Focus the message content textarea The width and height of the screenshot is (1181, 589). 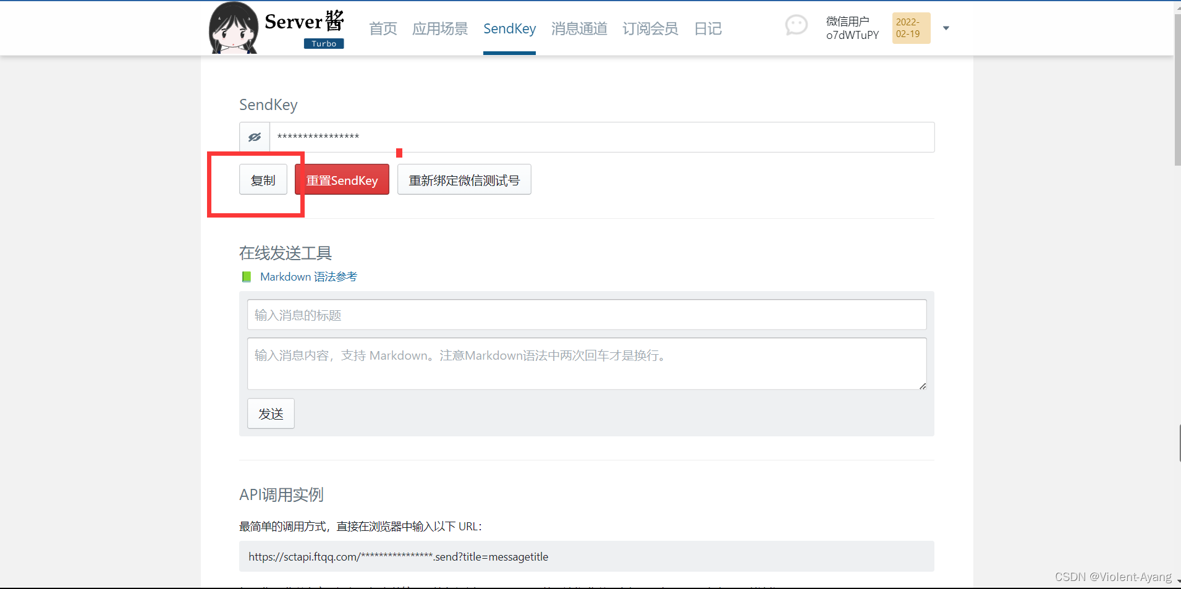point(586,363)
